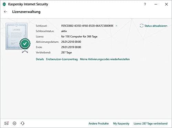Screen dimensions: 172x128
Task: Click the Aktivierungsdatum: label
Action: (47, 42)
